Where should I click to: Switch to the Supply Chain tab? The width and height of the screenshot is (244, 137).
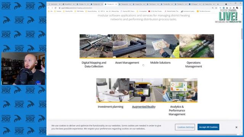[x=139, y=4]
